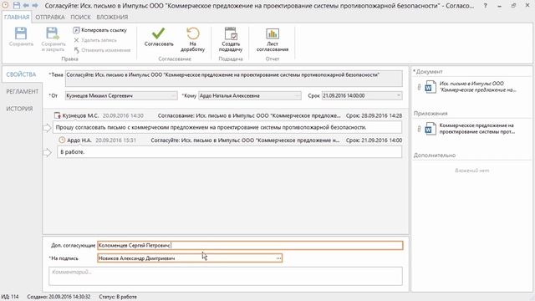Click the Доп. согласующие input field
This screenshot has width=535, height=301.
pos(250,245)
